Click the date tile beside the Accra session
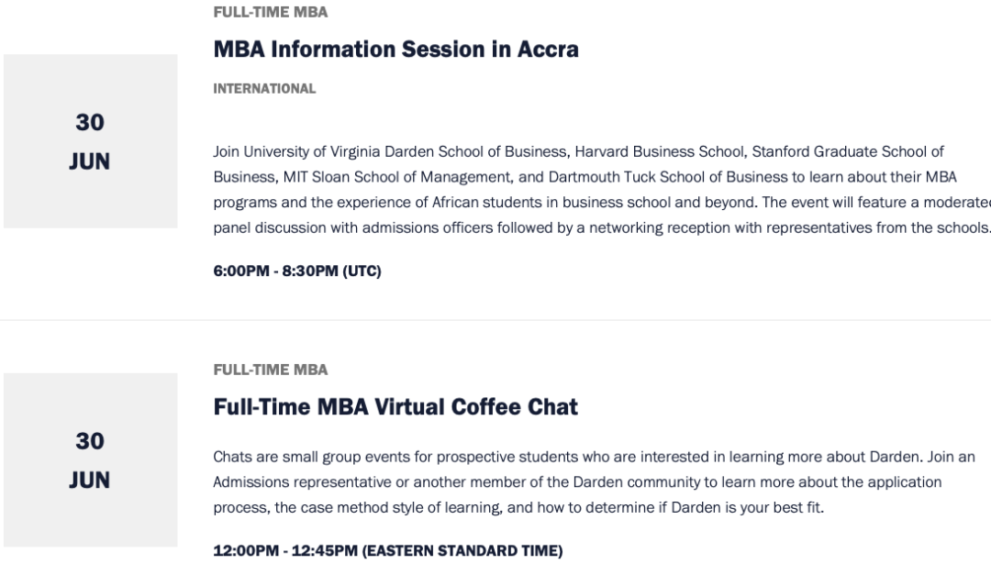This screenshot has height=575, width=991. point(90,141)
